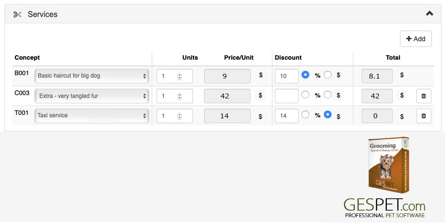Select dollar discount for Taxi service

click(x=328, y=115)
